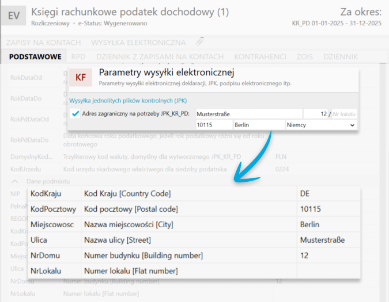Viewport: 389px width, 302px height.
Task: Click the EV document type icon
Action: (14, 16)
